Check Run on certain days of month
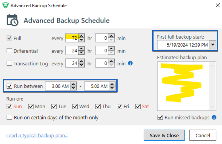This screenshot has height=144, width=222. pyautogui.click(x=9, y=117)
